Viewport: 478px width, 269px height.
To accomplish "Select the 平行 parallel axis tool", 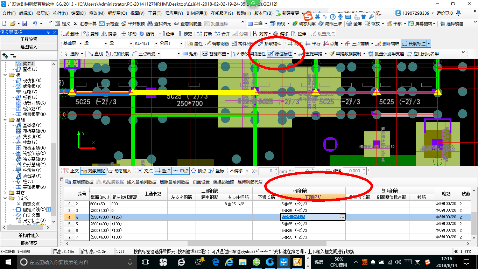I will click(313, 44).
